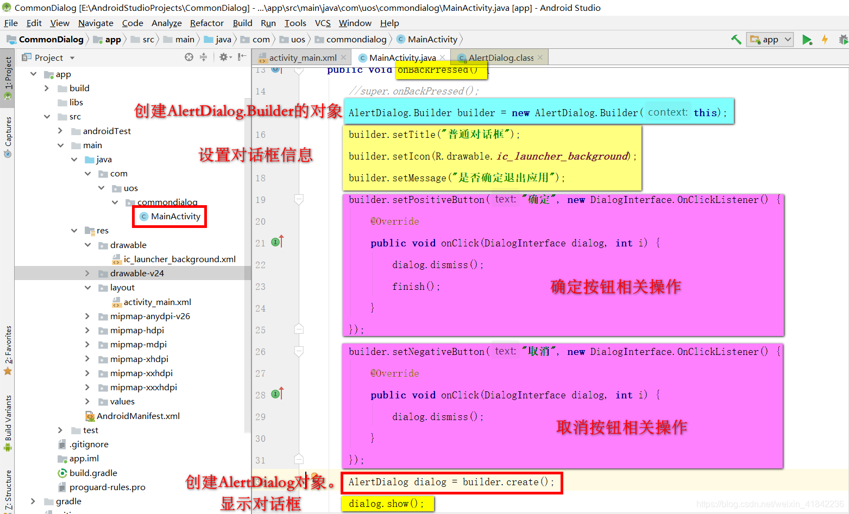Viewport: 849px width, 514px height.
Task: Run the app with green play button
Action: (x=807, y=40)
